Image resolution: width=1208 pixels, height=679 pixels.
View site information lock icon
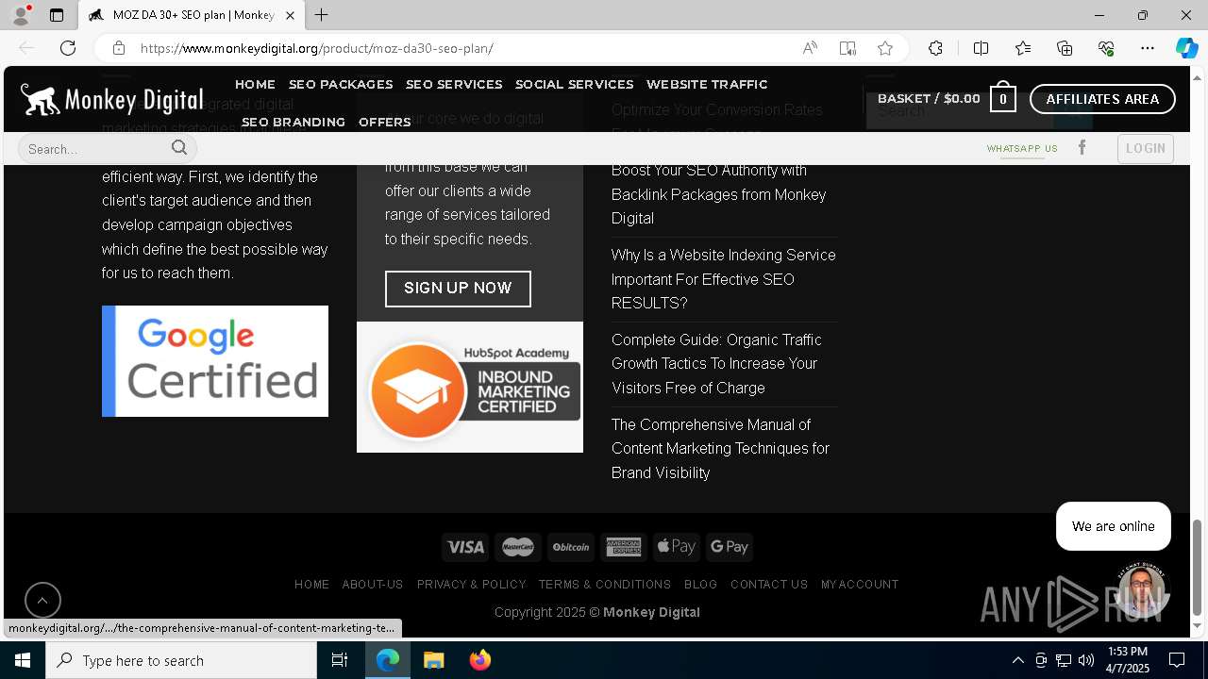point(118,48)
